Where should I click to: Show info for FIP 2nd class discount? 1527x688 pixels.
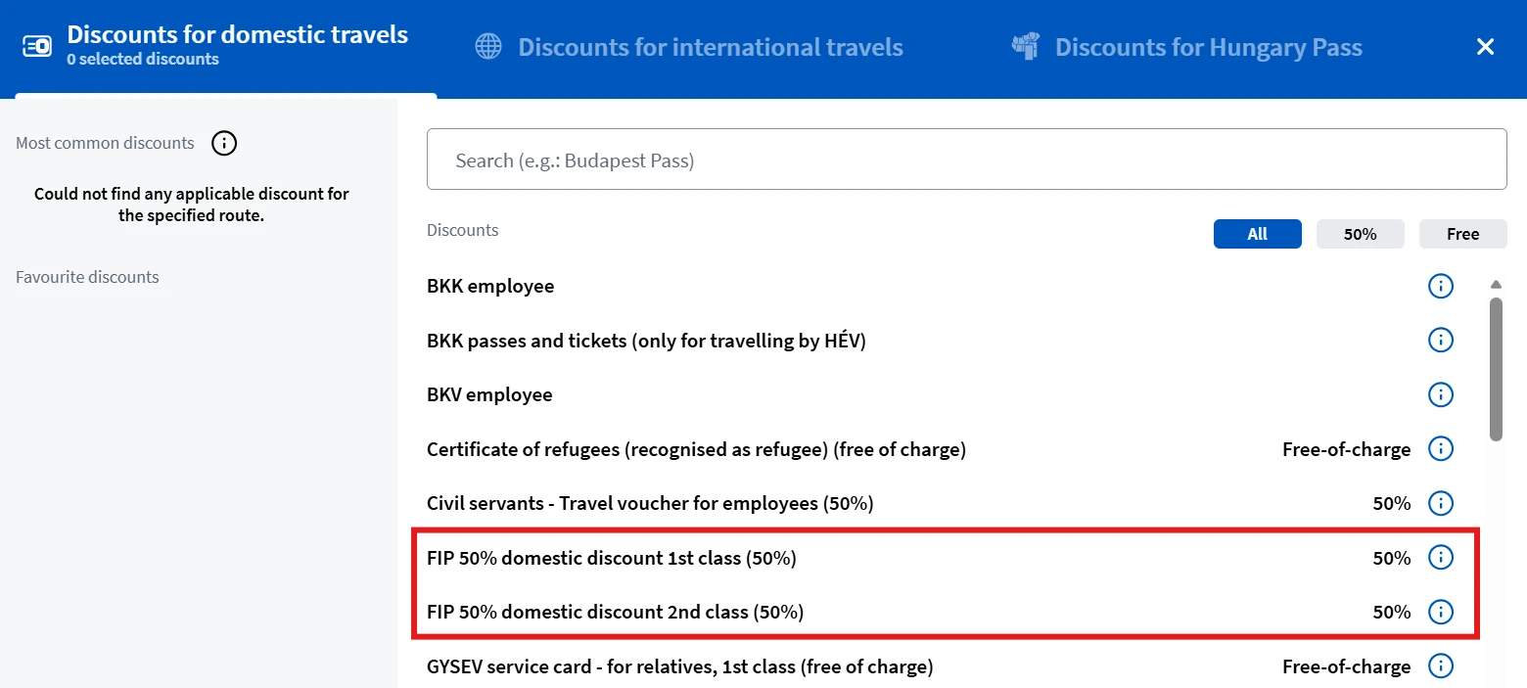click(1440, 612)
